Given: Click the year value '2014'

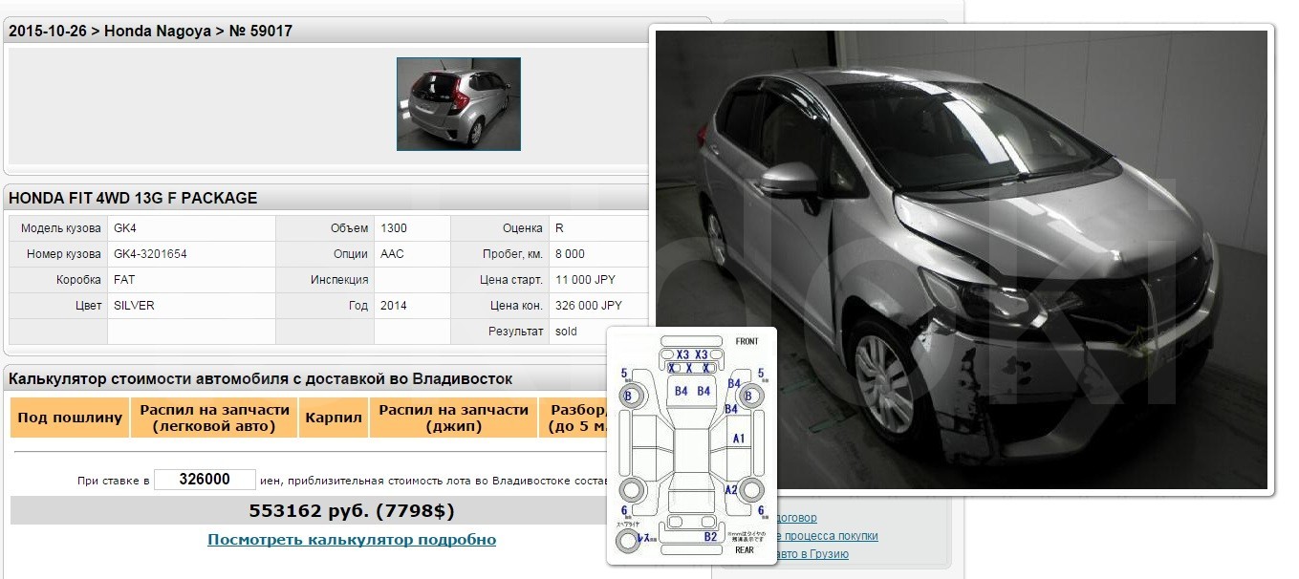Looking at the screenshot, I should coord(394,306).
